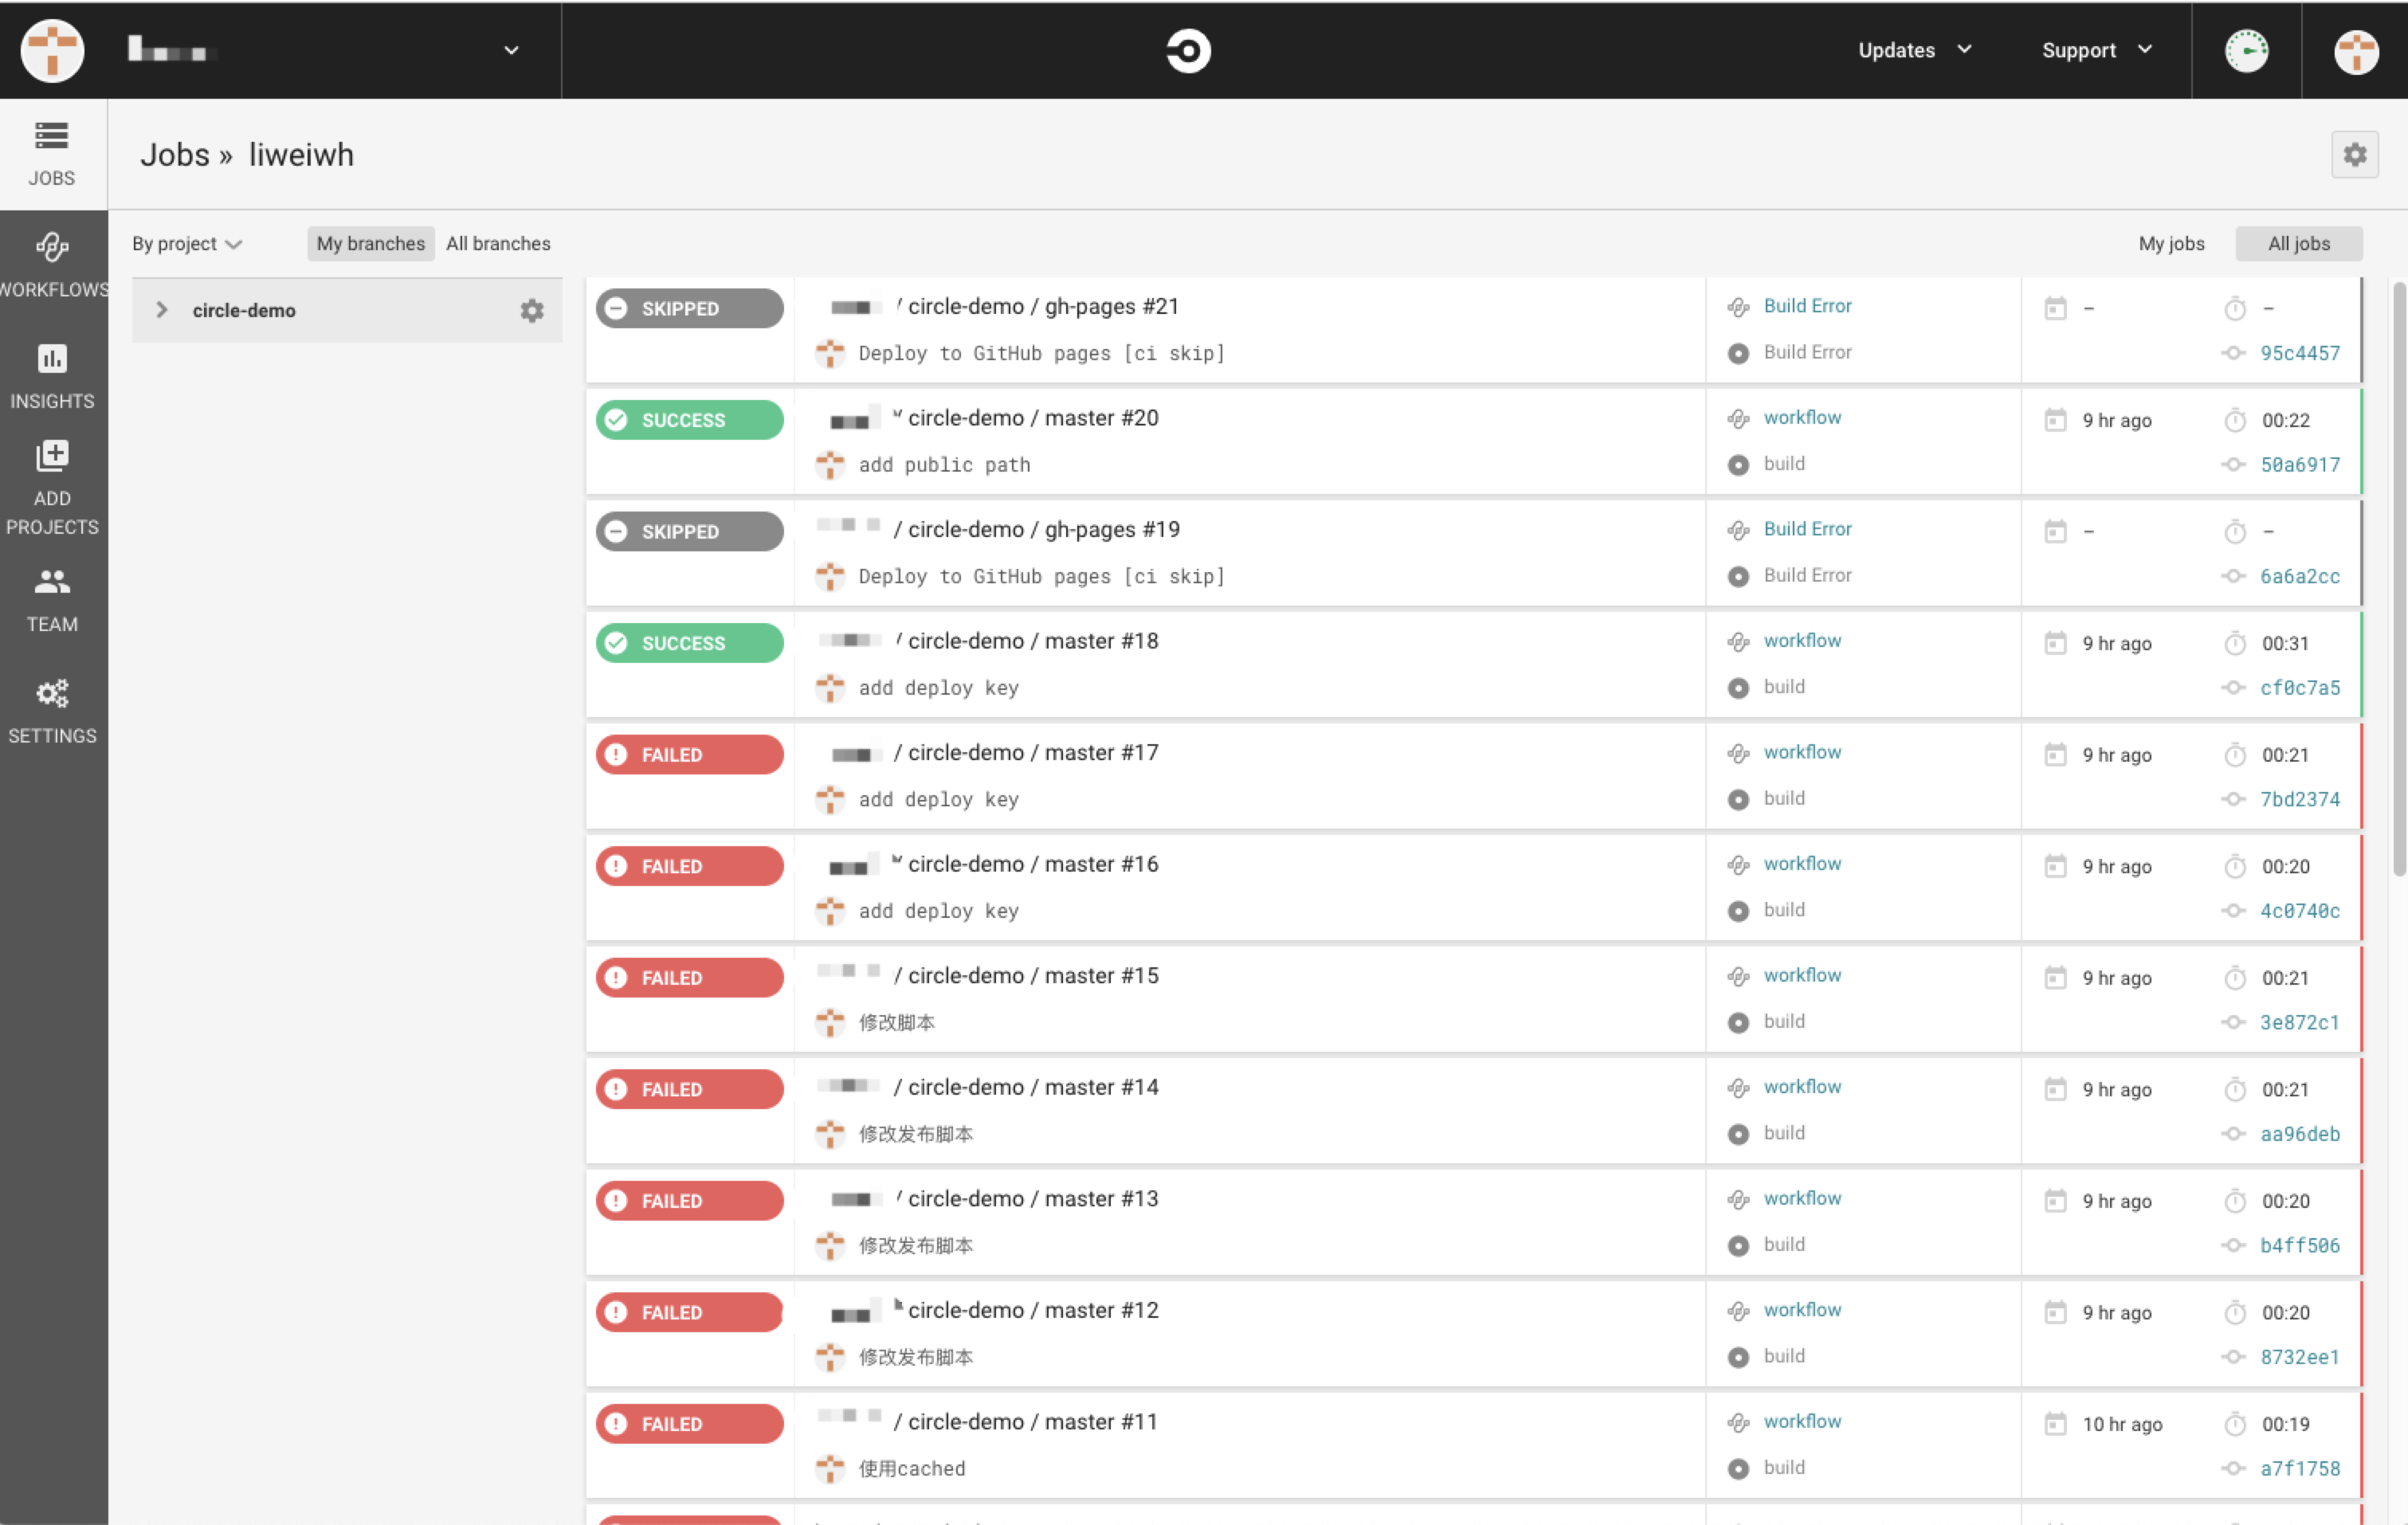The height and width of the screenshot is (1525, 2408).
Task: Click circle-demo project settings gear
Action: click(532, 311)
